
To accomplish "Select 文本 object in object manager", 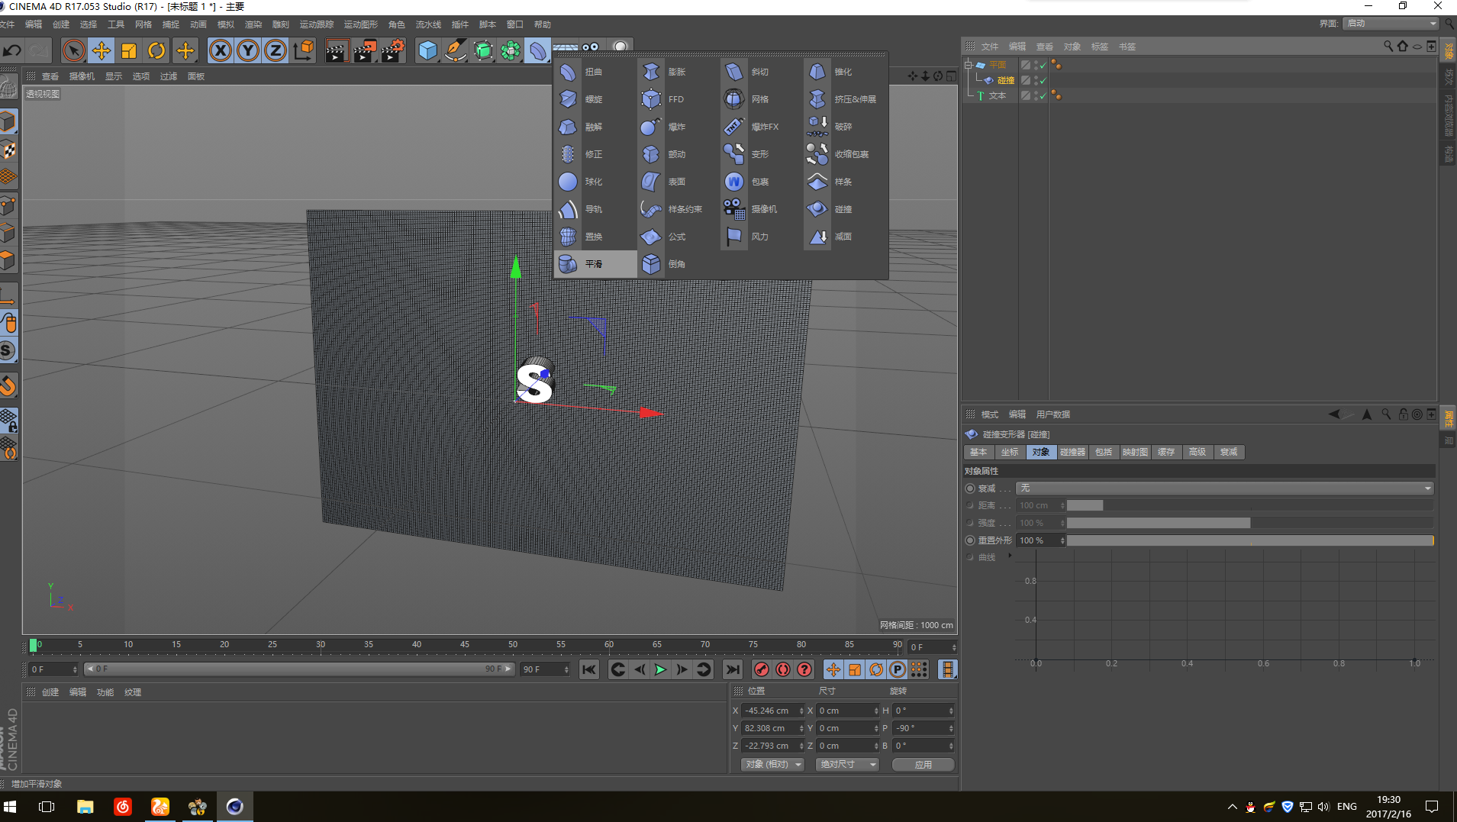I will coord(998,96).
